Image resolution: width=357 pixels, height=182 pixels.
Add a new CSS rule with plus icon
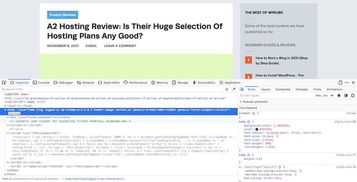pos(332,96)
